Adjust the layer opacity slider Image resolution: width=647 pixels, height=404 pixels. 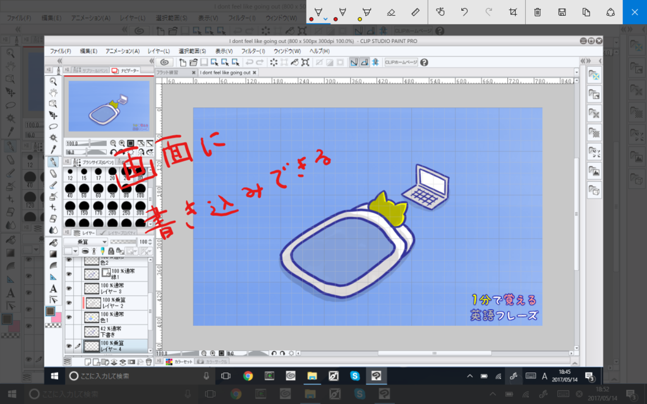click(123, 242)
